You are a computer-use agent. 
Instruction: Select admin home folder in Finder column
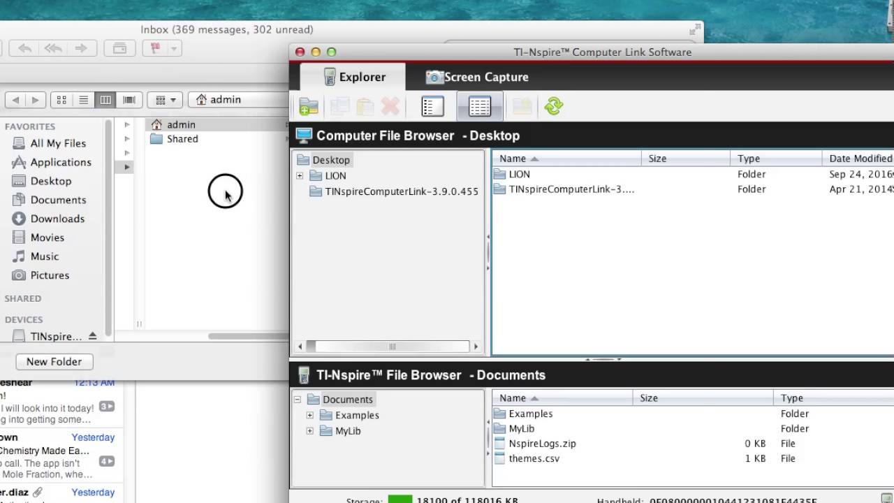click(217, 124)
